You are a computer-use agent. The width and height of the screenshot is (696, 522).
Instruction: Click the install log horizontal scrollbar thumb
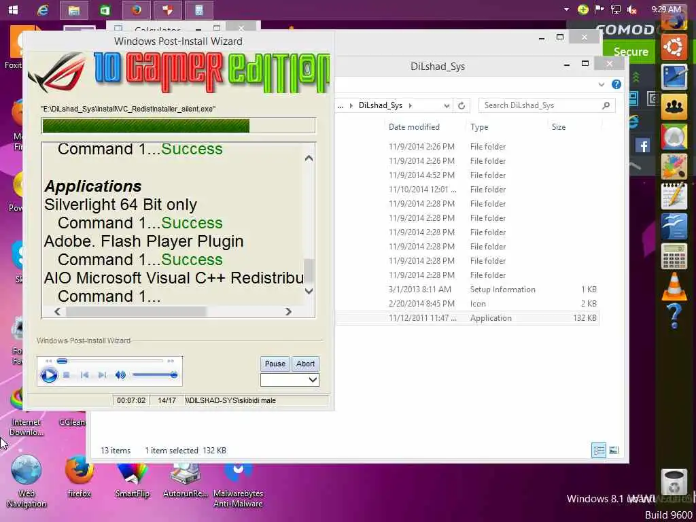136,311
